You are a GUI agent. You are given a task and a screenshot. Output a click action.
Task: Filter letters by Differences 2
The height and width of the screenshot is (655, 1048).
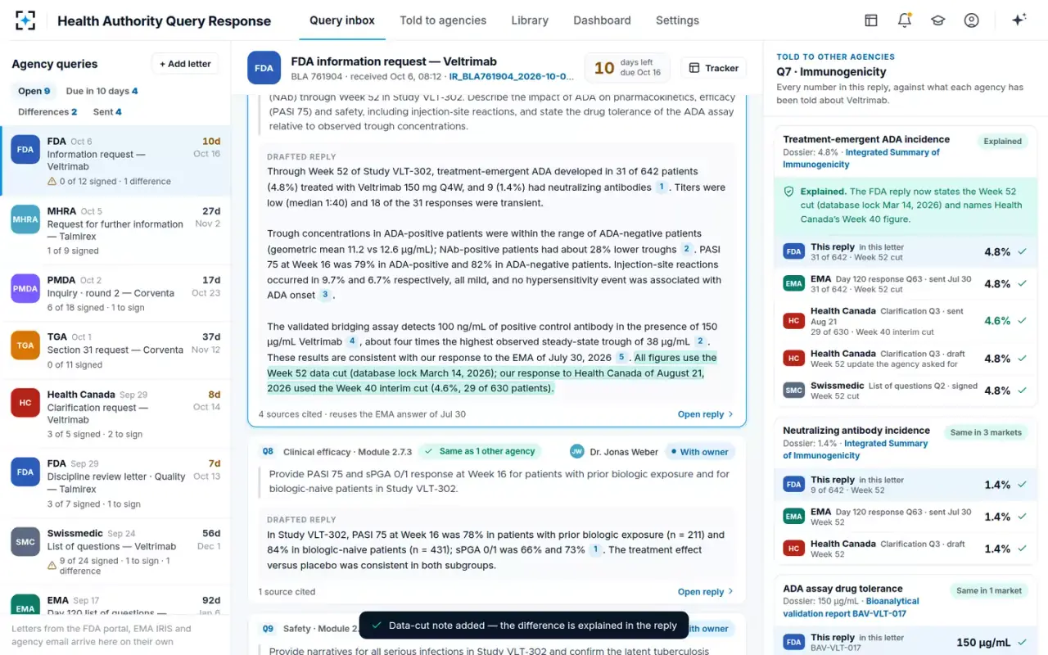coord(47,111)
